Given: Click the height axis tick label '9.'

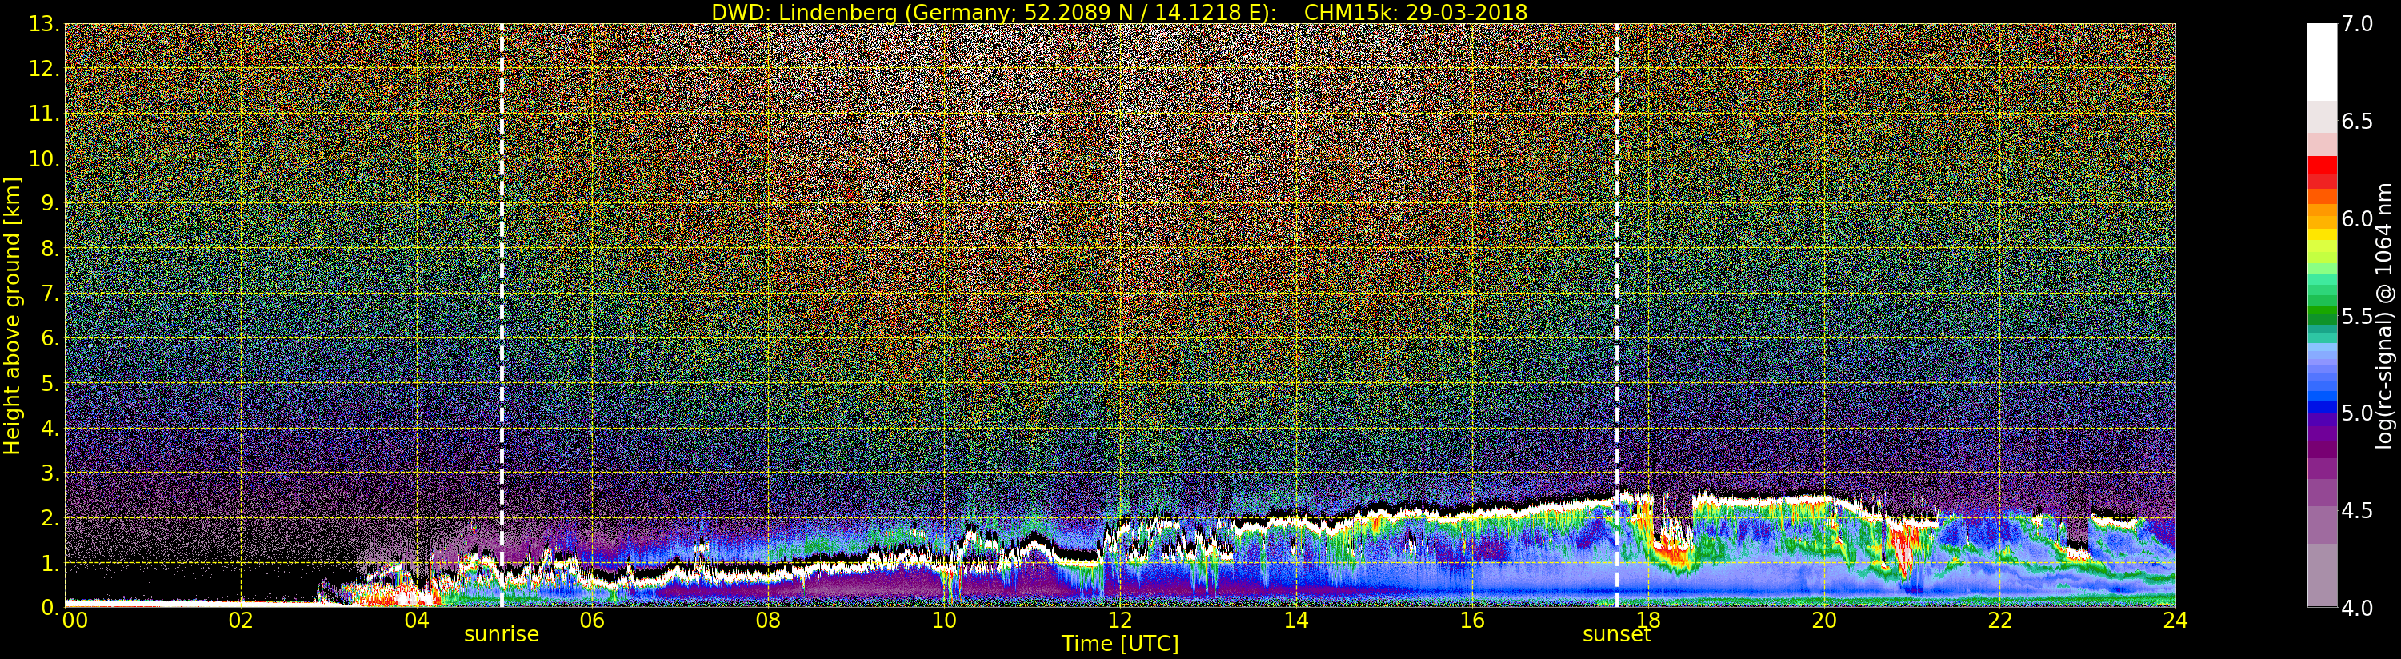Looking at the screenshot, I should [x=50, y=203].
